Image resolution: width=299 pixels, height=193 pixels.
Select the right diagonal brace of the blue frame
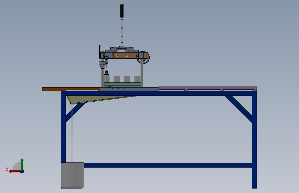(239, 109)
